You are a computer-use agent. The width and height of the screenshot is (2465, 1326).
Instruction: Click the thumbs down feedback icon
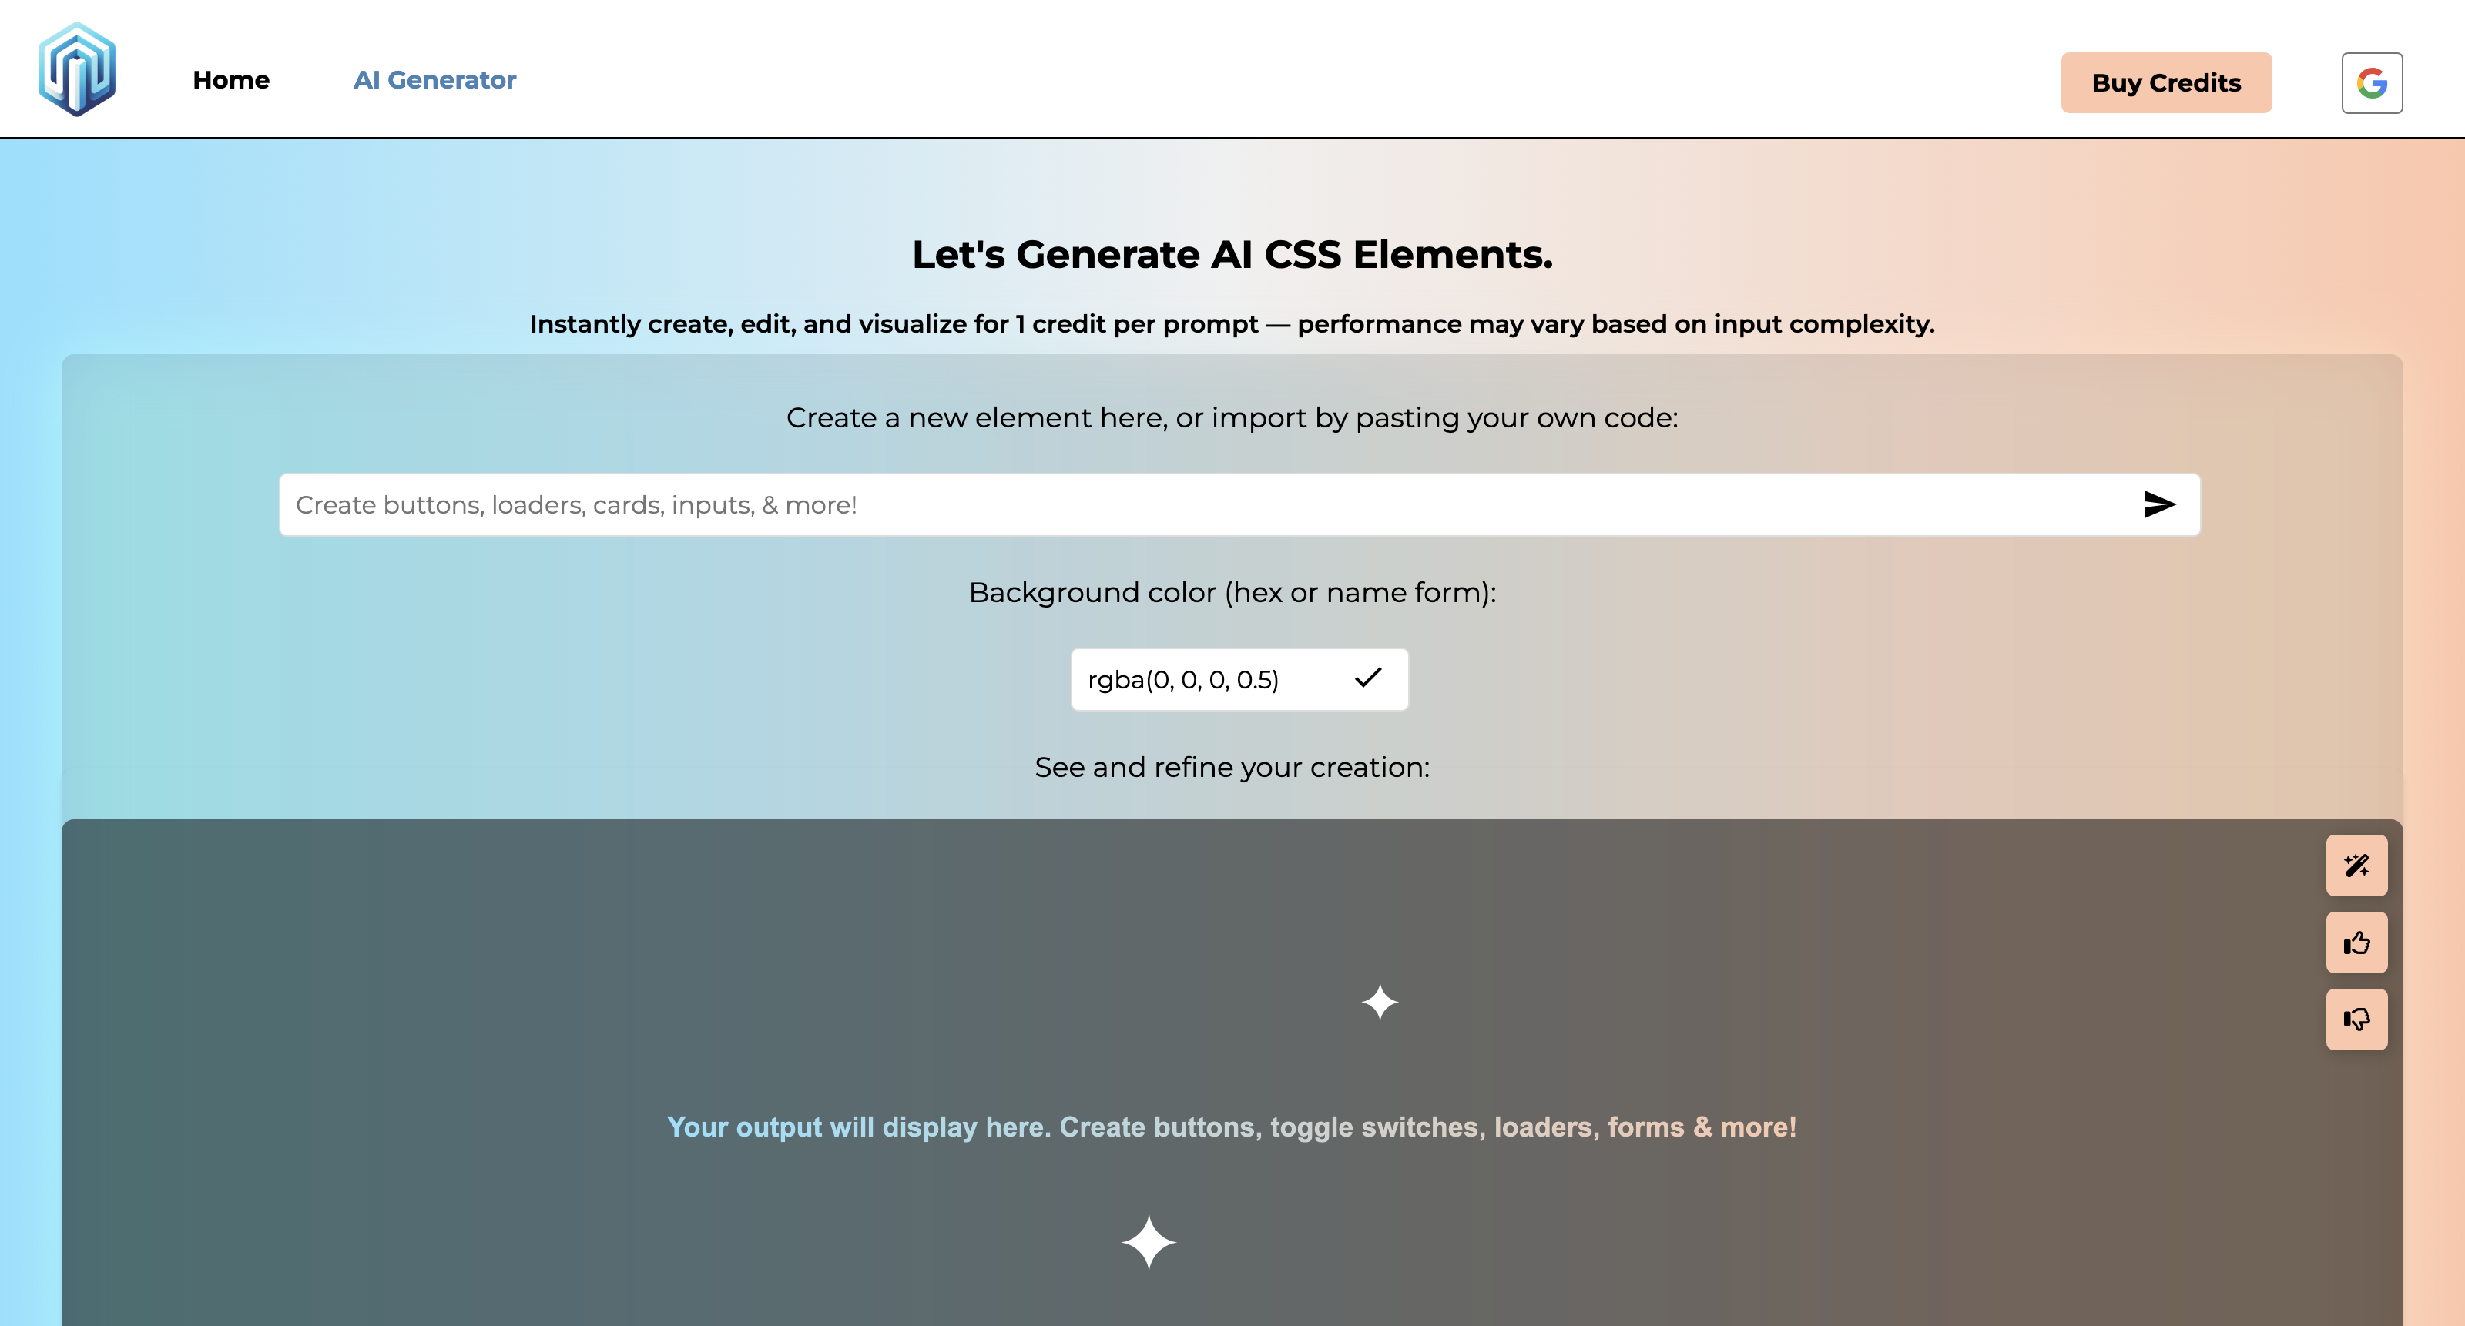(x=2356, y=1020)
